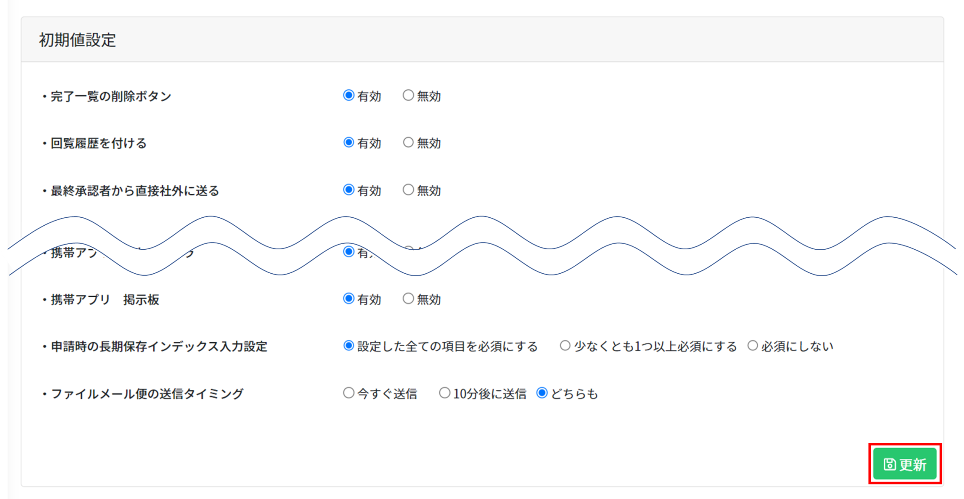Choose 必須にしない option

coord(753,346)
